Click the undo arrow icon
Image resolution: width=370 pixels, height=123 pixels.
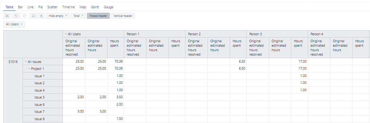[x=16, y=16]
